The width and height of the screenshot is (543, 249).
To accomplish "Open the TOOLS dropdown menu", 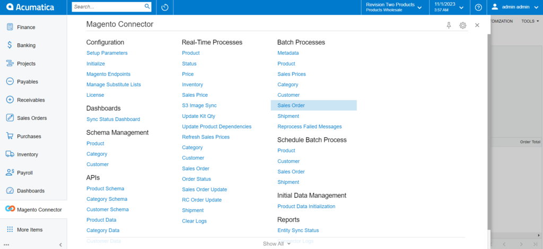I will 530,22.
